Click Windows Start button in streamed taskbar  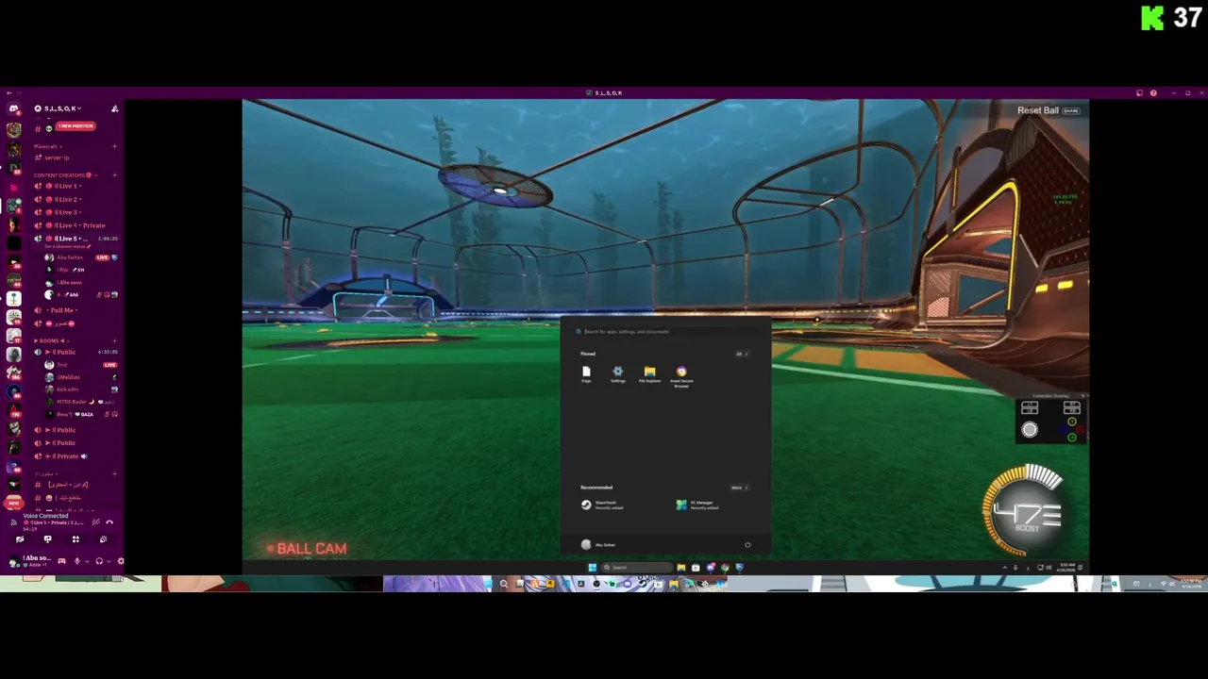click(593, 568)
